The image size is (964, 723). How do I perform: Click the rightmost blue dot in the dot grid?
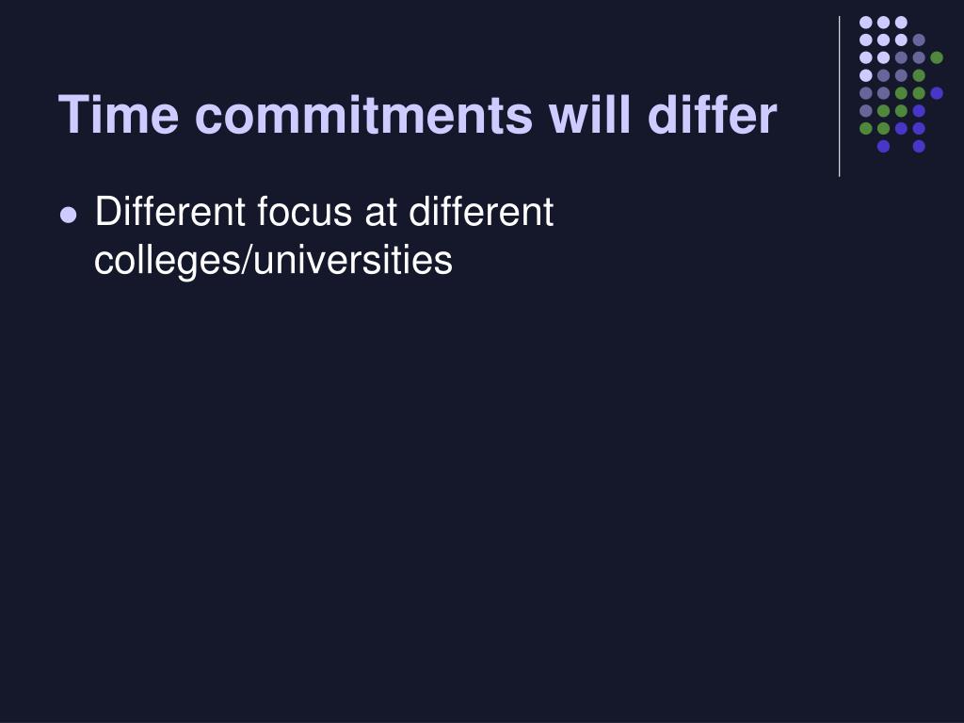point(937,92)
